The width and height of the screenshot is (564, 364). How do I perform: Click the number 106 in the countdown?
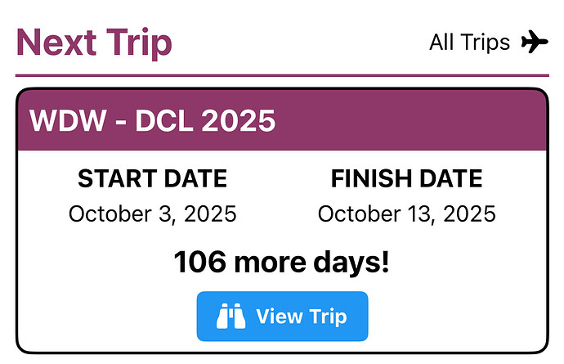click(x=199, y=263)
